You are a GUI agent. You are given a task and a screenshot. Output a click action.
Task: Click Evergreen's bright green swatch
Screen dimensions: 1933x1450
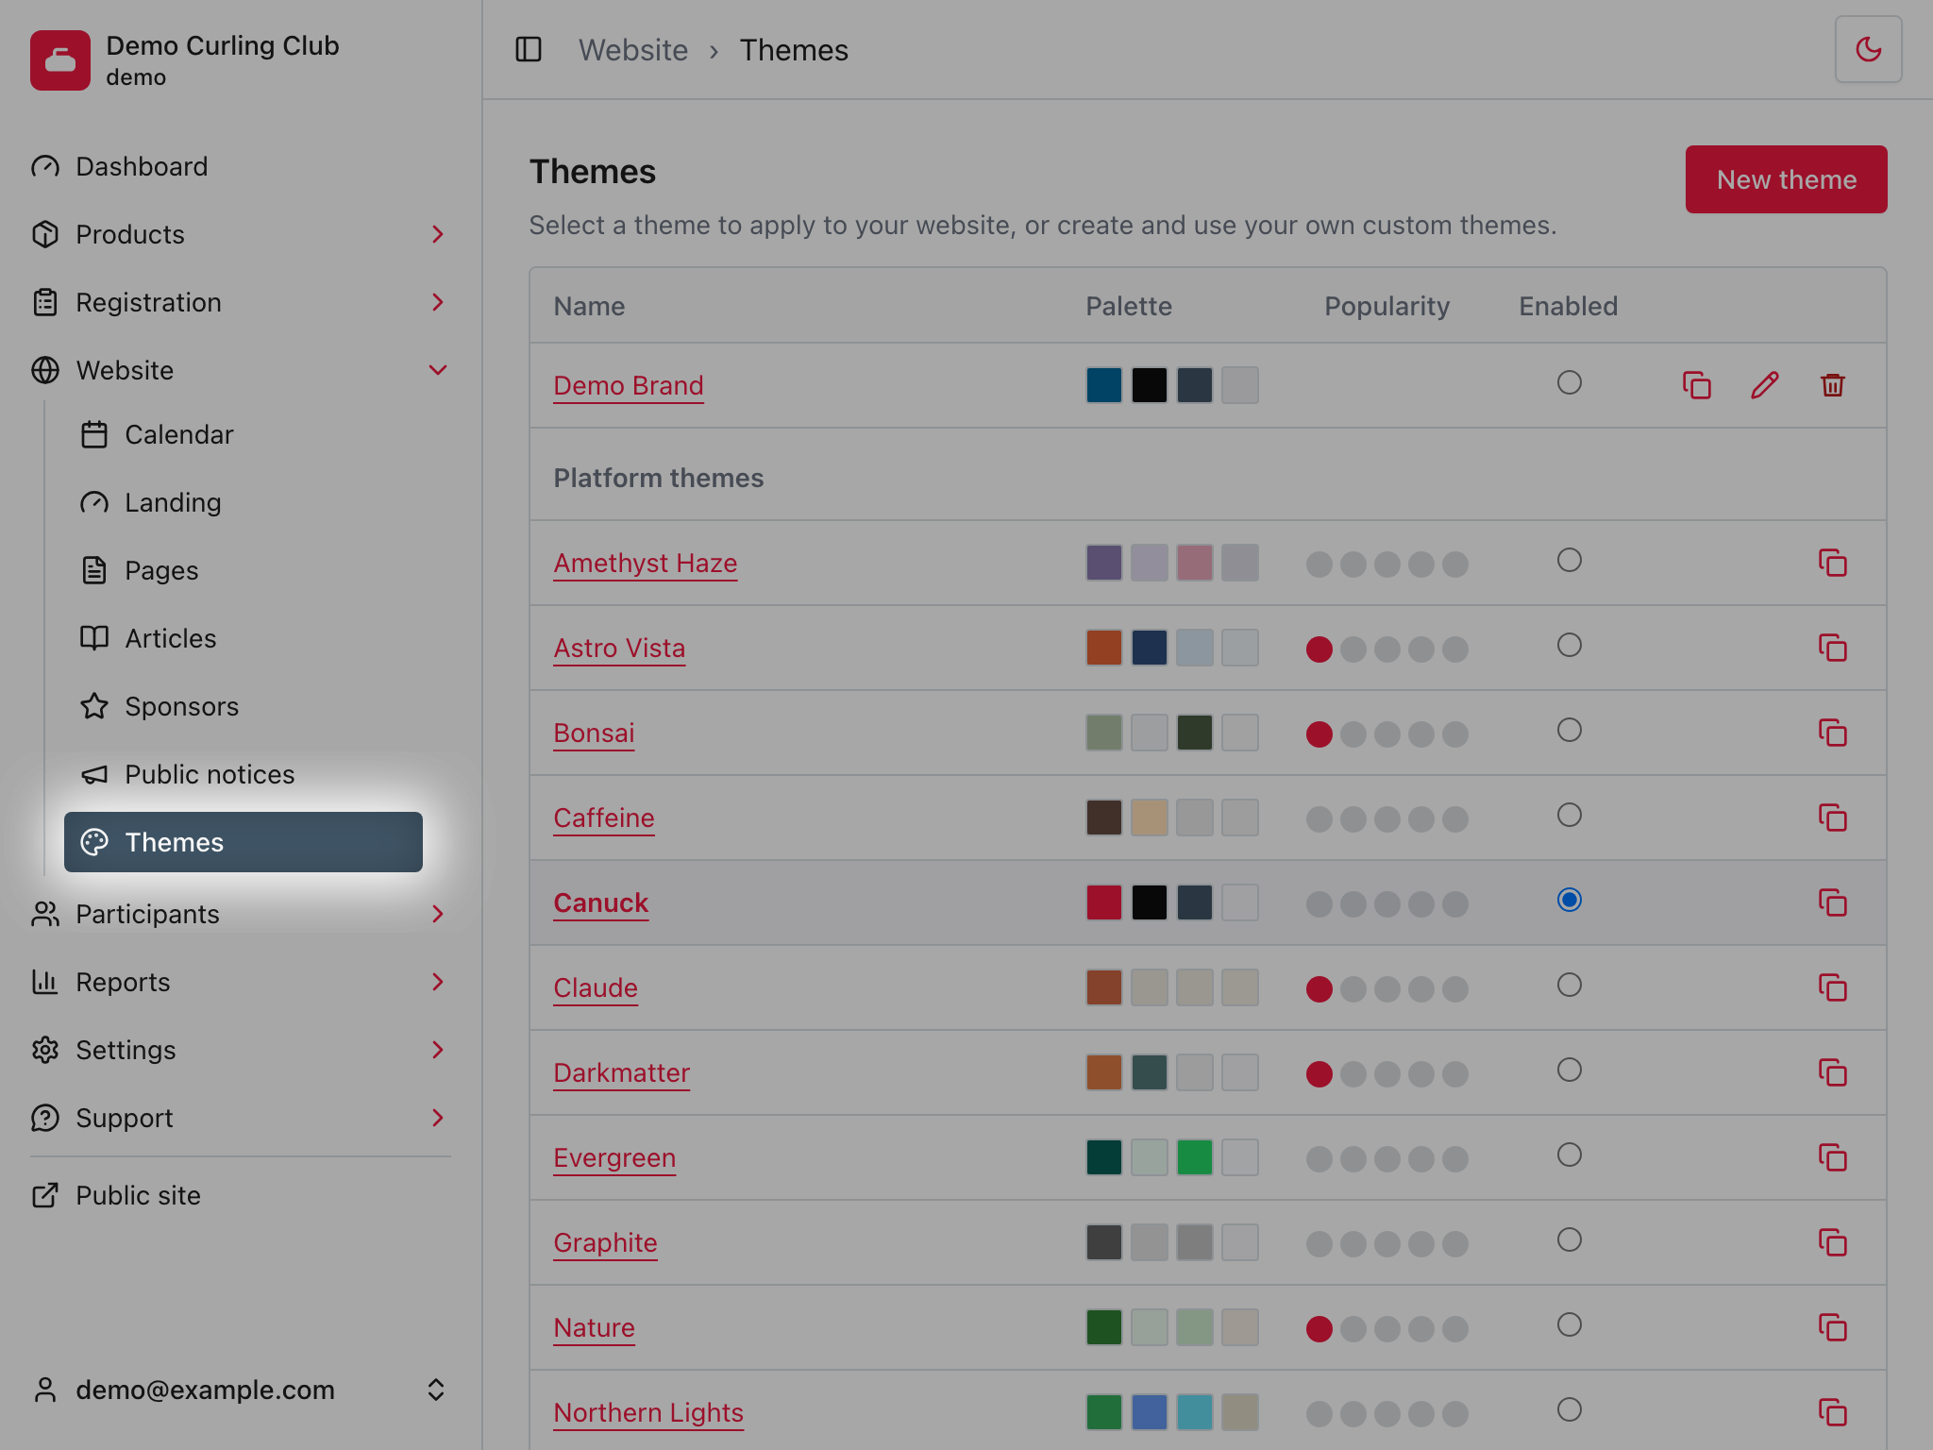(x=1194, y=1157)
